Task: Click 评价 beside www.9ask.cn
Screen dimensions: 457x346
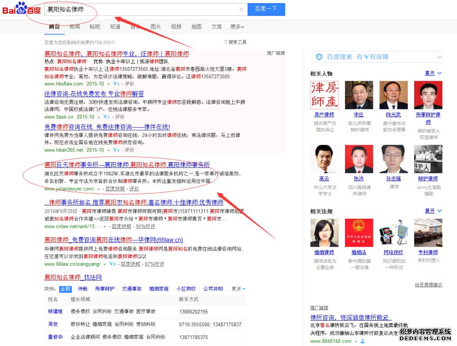Action: tap(120, 117)
